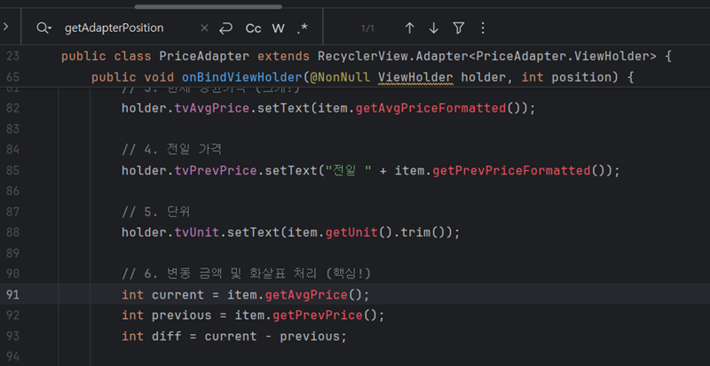Screen dimensions: 710x366
Task: Enable regex search option
Action: coord(303,28)
